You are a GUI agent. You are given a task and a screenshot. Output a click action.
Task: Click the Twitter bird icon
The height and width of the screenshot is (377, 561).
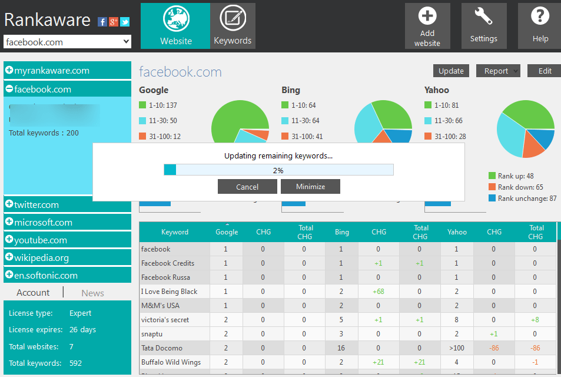click(x=124, y=22)
